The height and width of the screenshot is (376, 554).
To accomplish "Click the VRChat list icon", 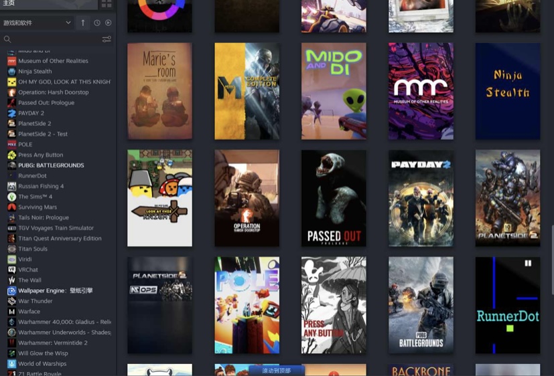I will [x=11, y=270].
